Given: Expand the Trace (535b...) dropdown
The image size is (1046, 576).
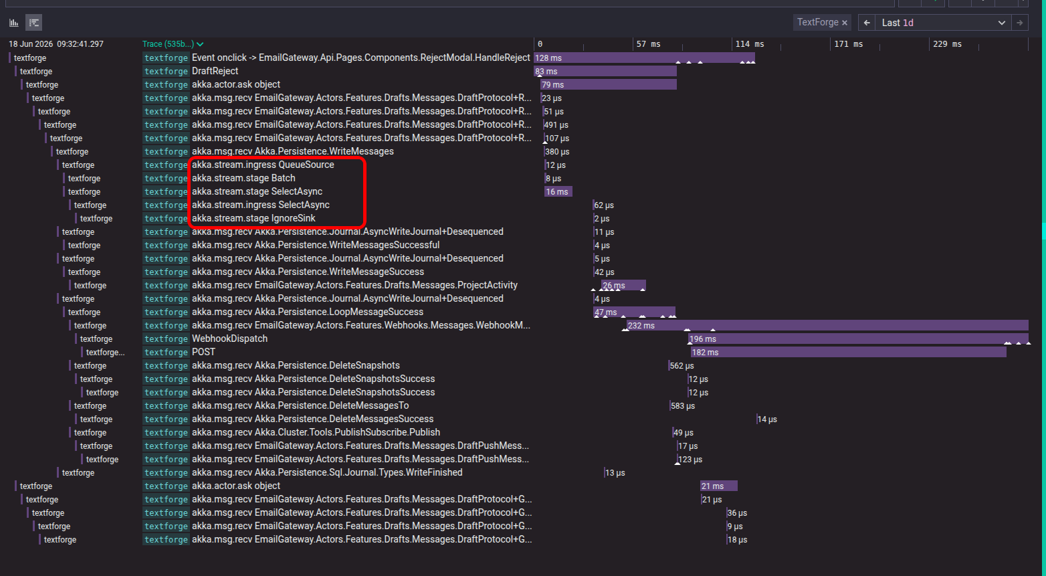Looking at the screenshot, I should [173, 44].
